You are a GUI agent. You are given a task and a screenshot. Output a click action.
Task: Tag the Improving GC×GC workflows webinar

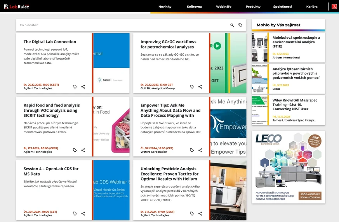click(192, 87)
